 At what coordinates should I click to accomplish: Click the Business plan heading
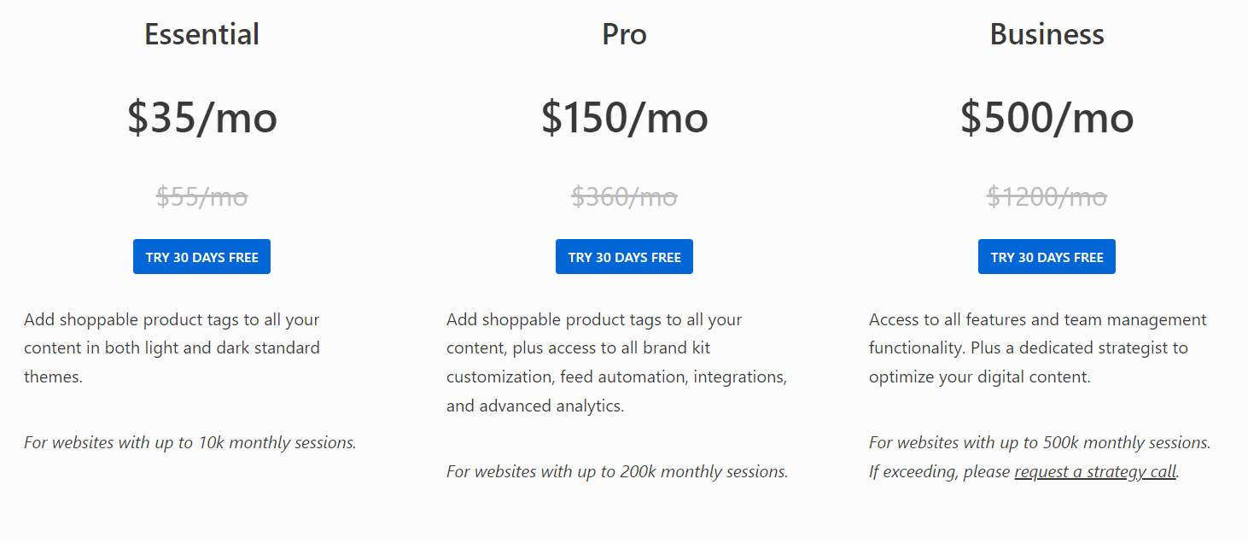[x=1047, y=34]
